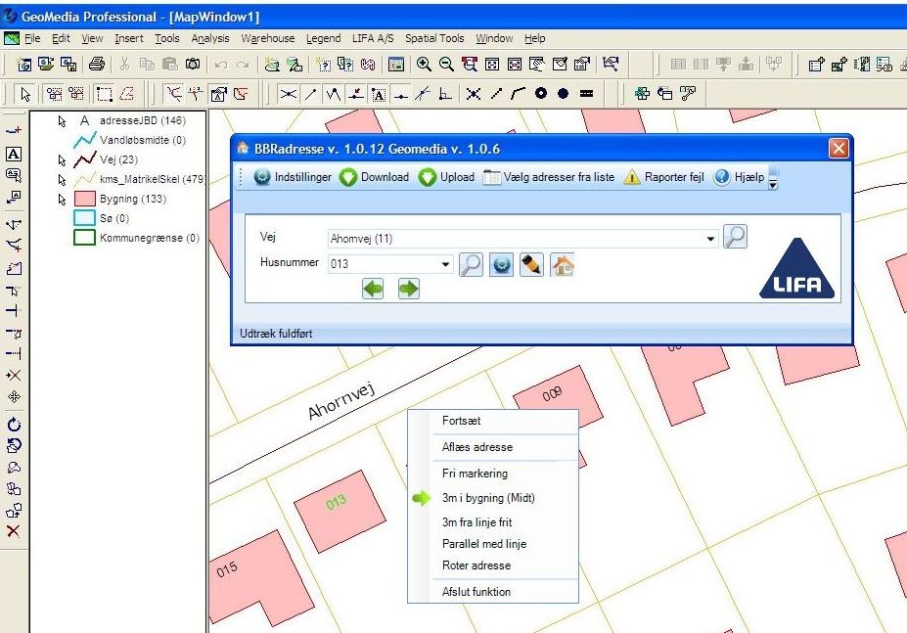Open the Analysis menu

tap(210, 38)
